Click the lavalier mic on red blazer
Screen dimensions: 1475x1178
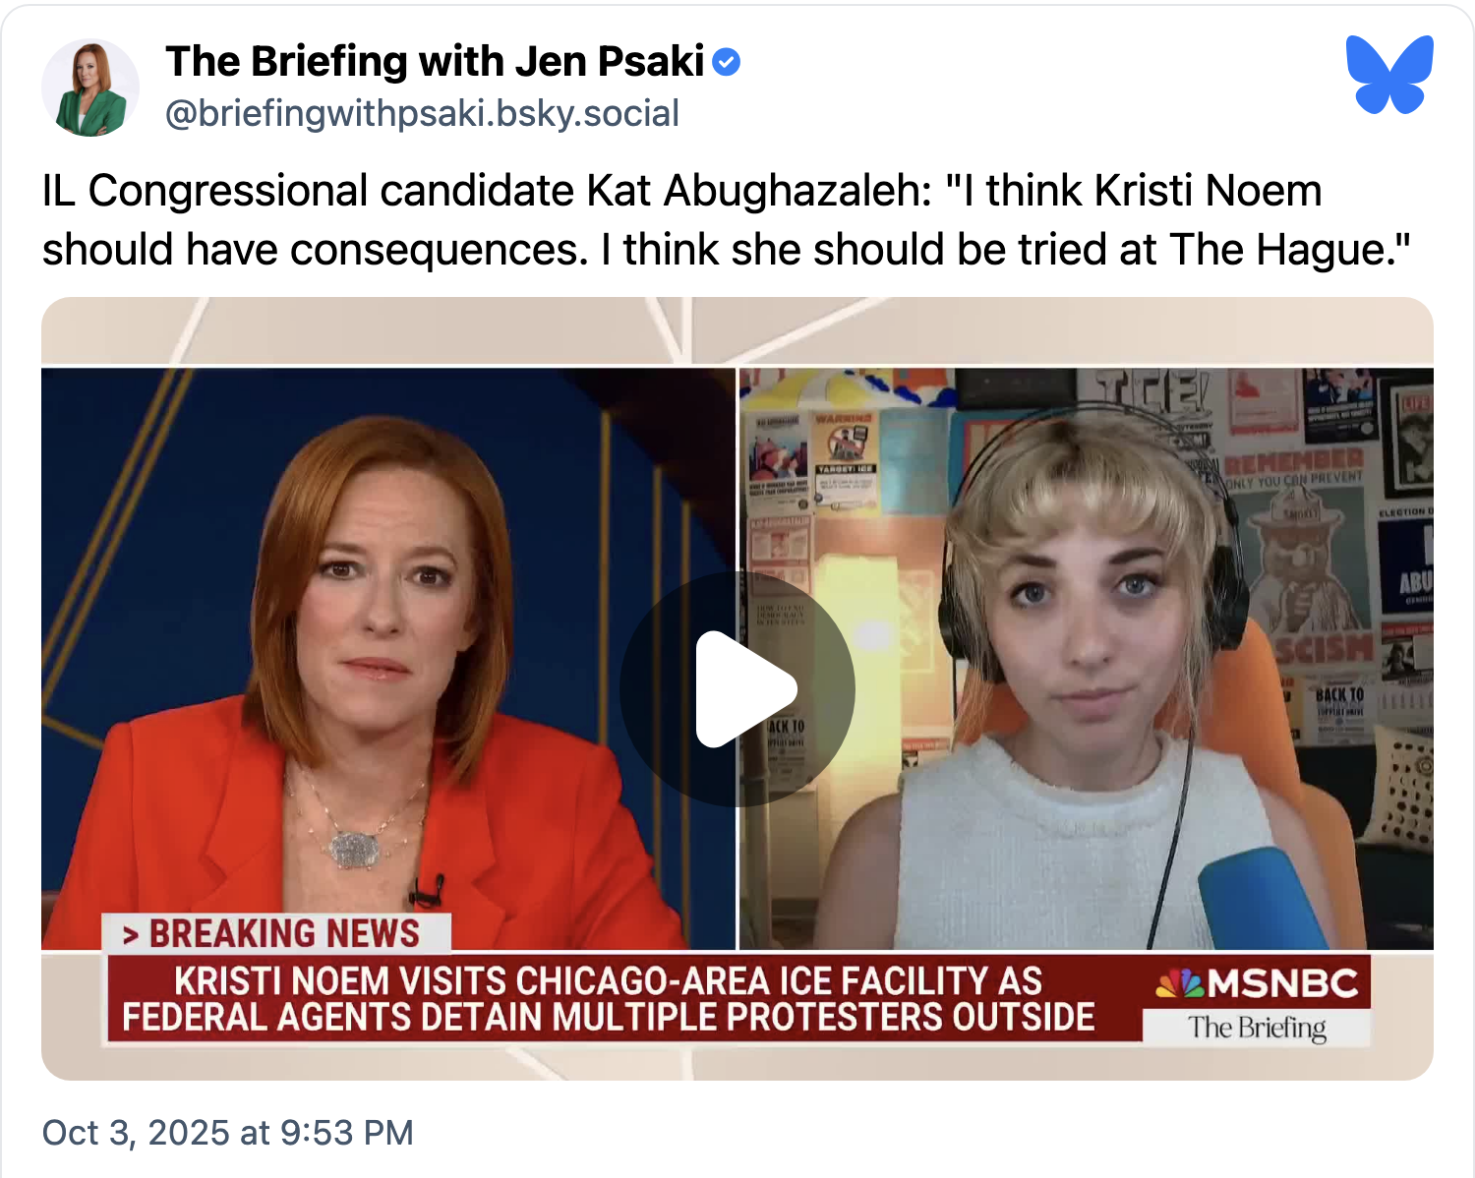(x=427, y=890)
